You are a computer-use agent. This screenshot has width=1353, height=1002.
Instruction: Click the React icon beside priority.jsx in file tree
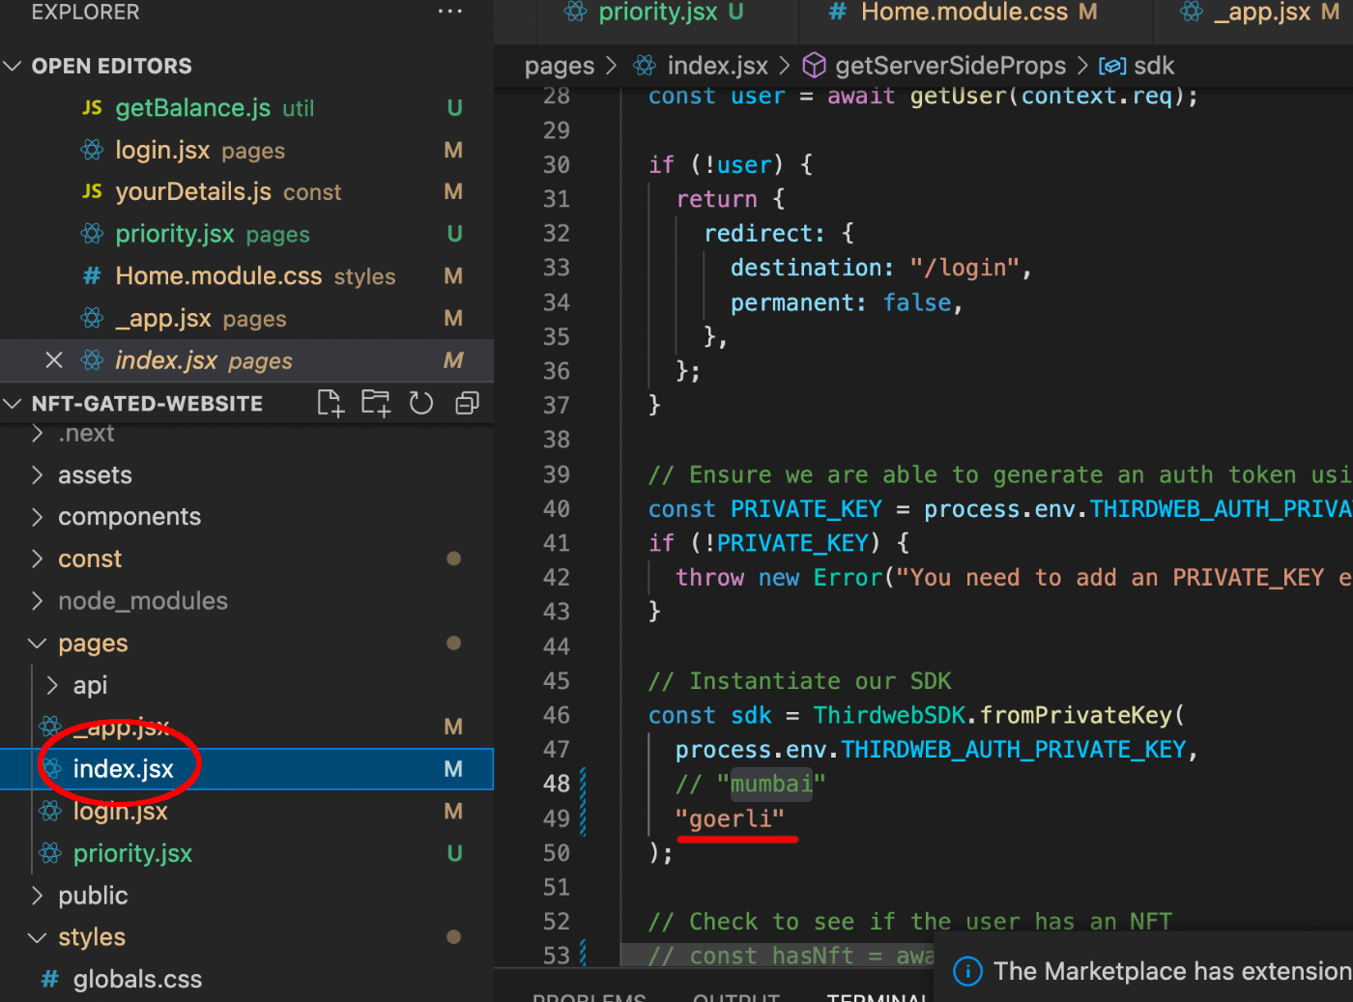[x=50, y=853]
